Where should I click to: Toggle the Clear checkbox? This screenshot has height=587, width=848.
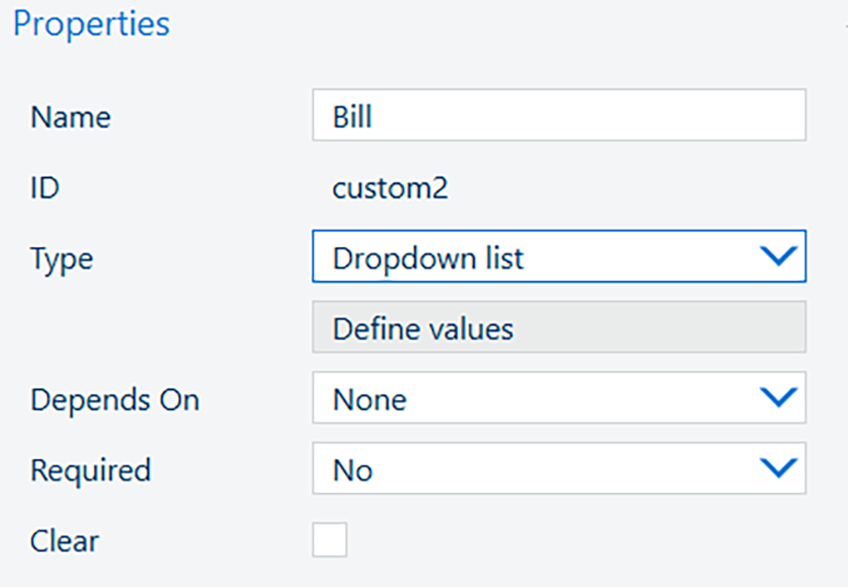pyautogui.click(x=329, y=540)
